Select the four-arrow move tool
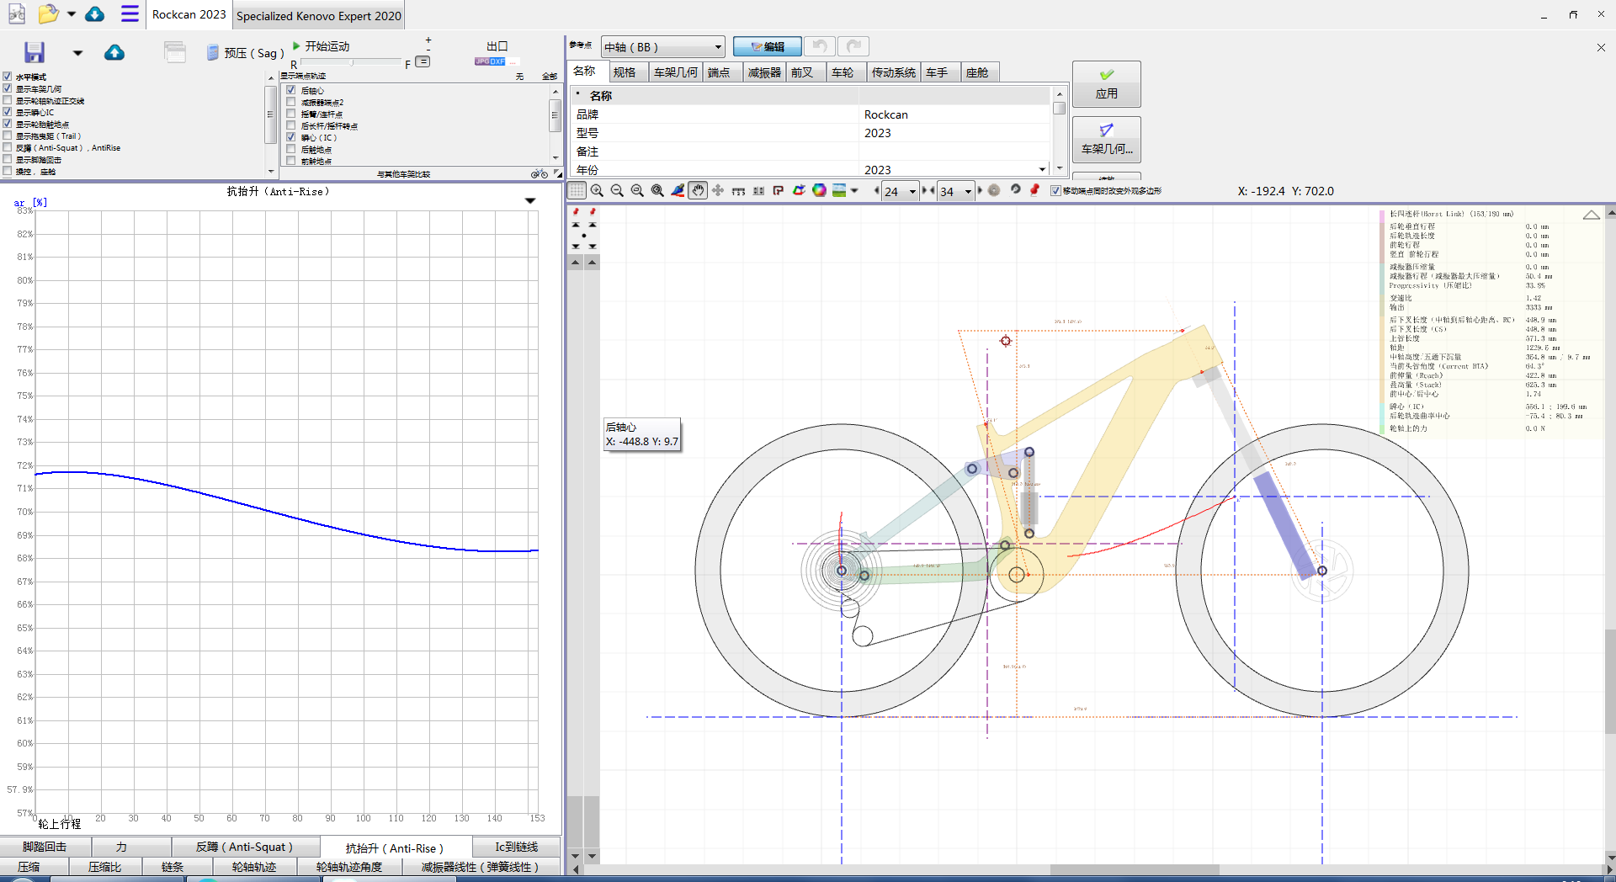Image resolution: width=1616 pixels, height=882 pixels. 718,191
